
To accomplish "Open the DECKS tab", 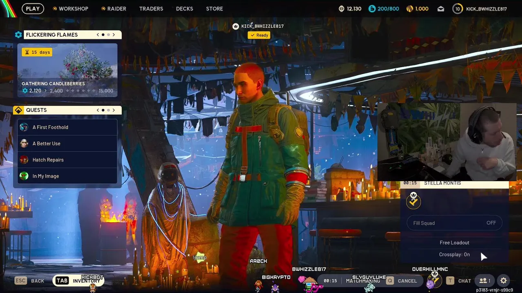I will (x=184, y=9).
